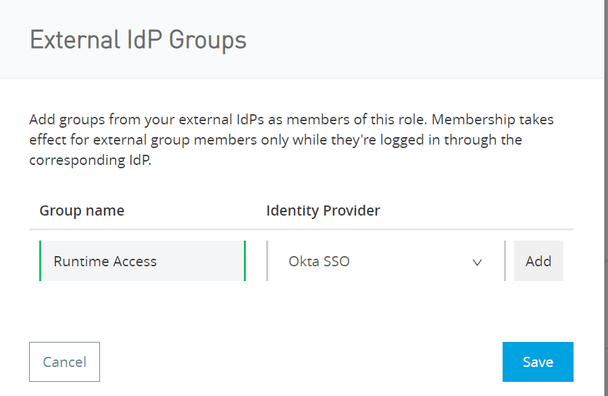The height and width of the screenshot is (396, 608).
Task: Click the empty area below the group row
Action: click(301, 310)
